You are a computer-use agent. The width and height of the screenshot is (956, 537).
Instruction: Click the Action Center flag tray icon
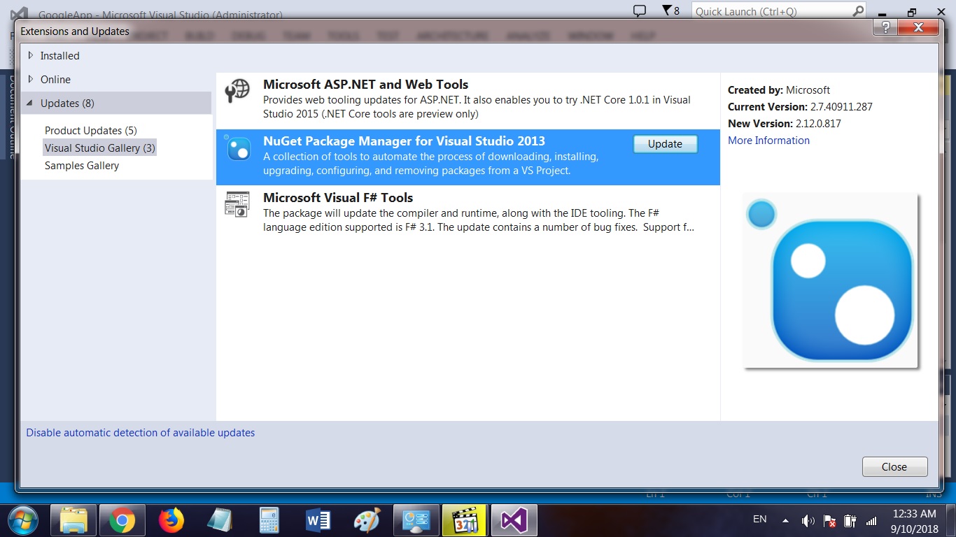pos(829,521)
